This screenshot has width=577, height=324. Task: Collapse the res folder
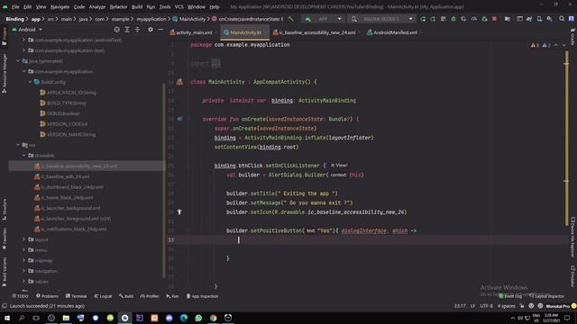(18, 145)
